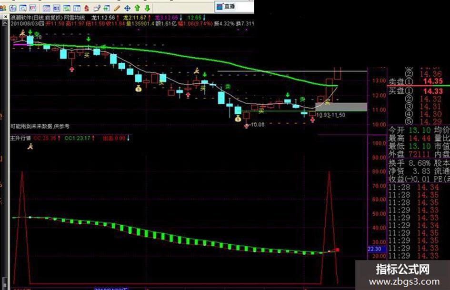Click the highlighted 22.30 axis value label
This screenshot has height=290, width=450.
374,249
